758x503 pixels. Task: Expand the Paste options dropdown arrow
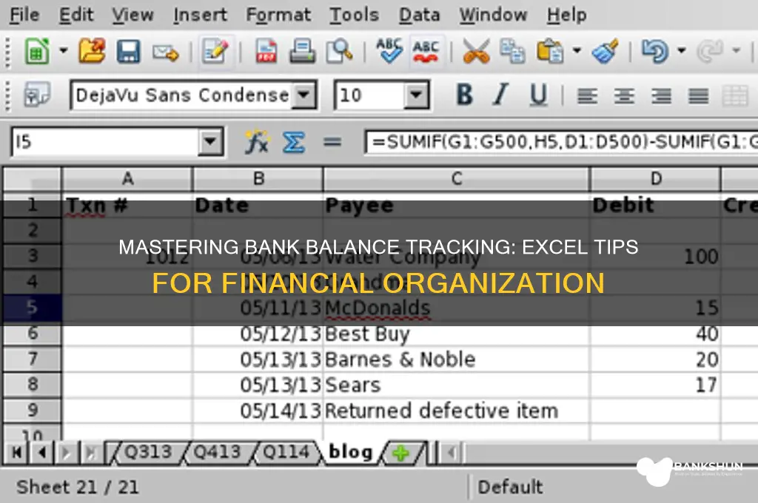click(x=577, y=50)
